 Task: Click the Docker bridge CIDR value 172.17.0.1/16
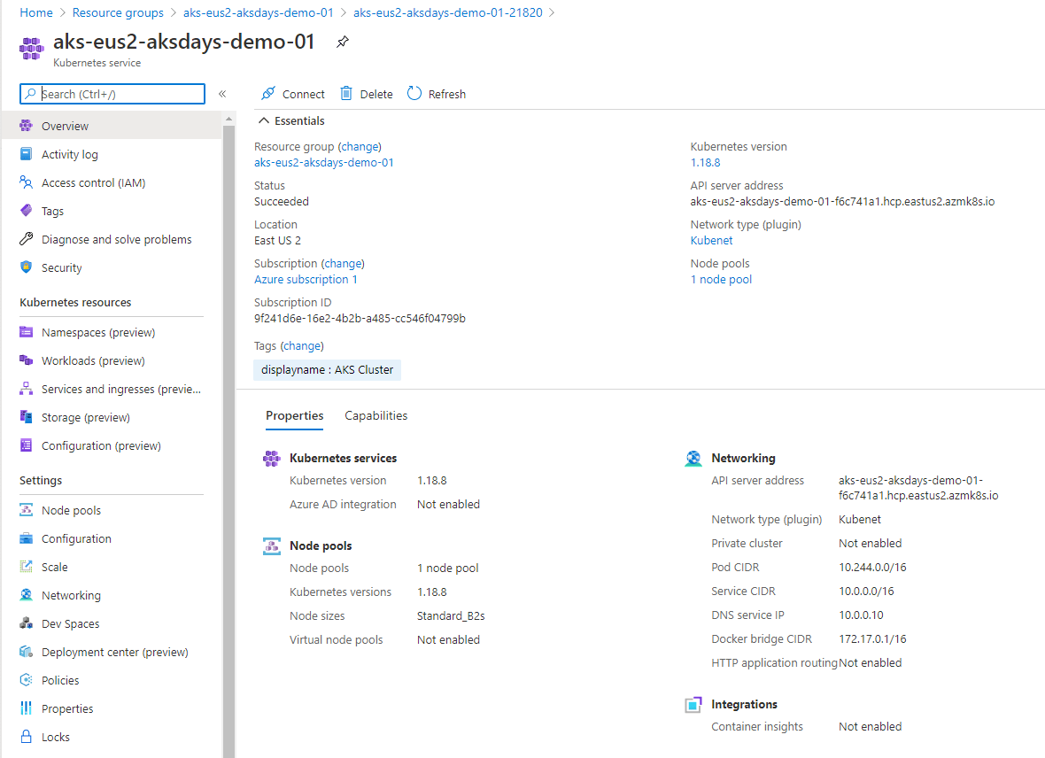(x=872, y=638)
